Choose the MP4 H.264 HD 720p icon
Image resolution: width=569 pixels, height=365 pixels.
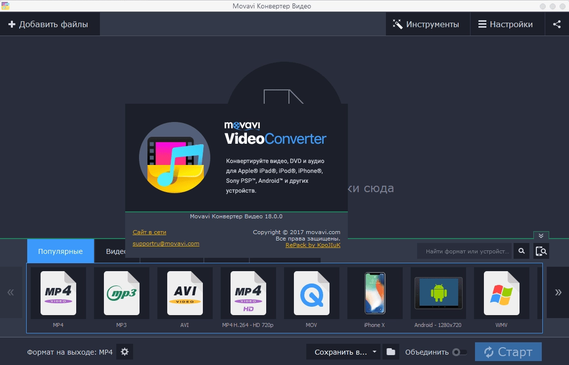248,293
